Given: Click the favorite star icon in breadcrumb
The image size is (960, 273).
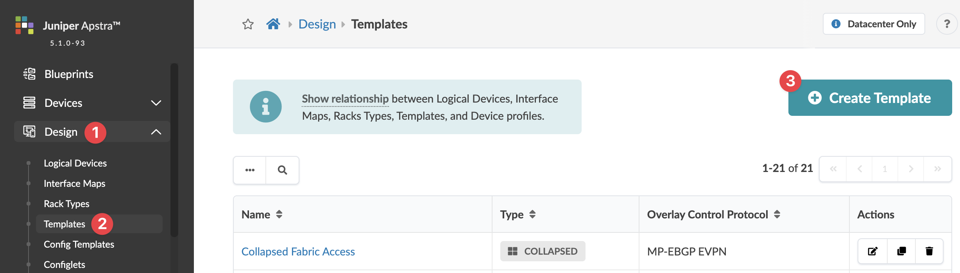Looking at the screenshot, I should (x=248, y=24).
